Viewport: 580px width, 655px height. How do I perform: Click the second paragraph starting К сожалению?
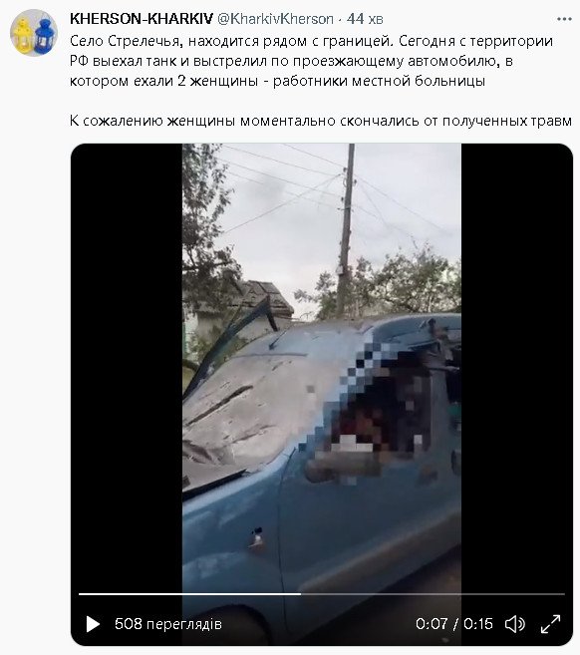[321, 121]
